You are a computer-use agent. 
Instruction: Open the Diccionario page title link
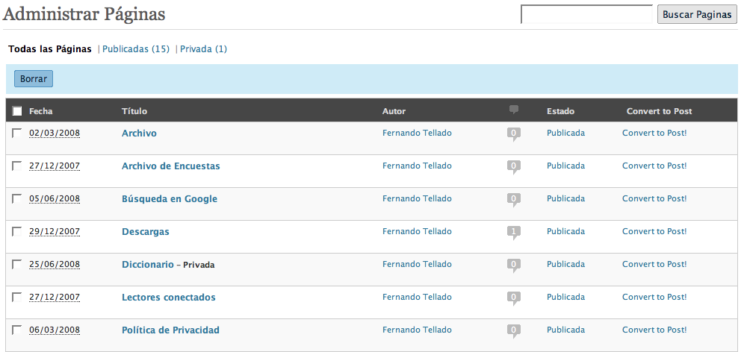pyautogui.click(x=147, y=264)
